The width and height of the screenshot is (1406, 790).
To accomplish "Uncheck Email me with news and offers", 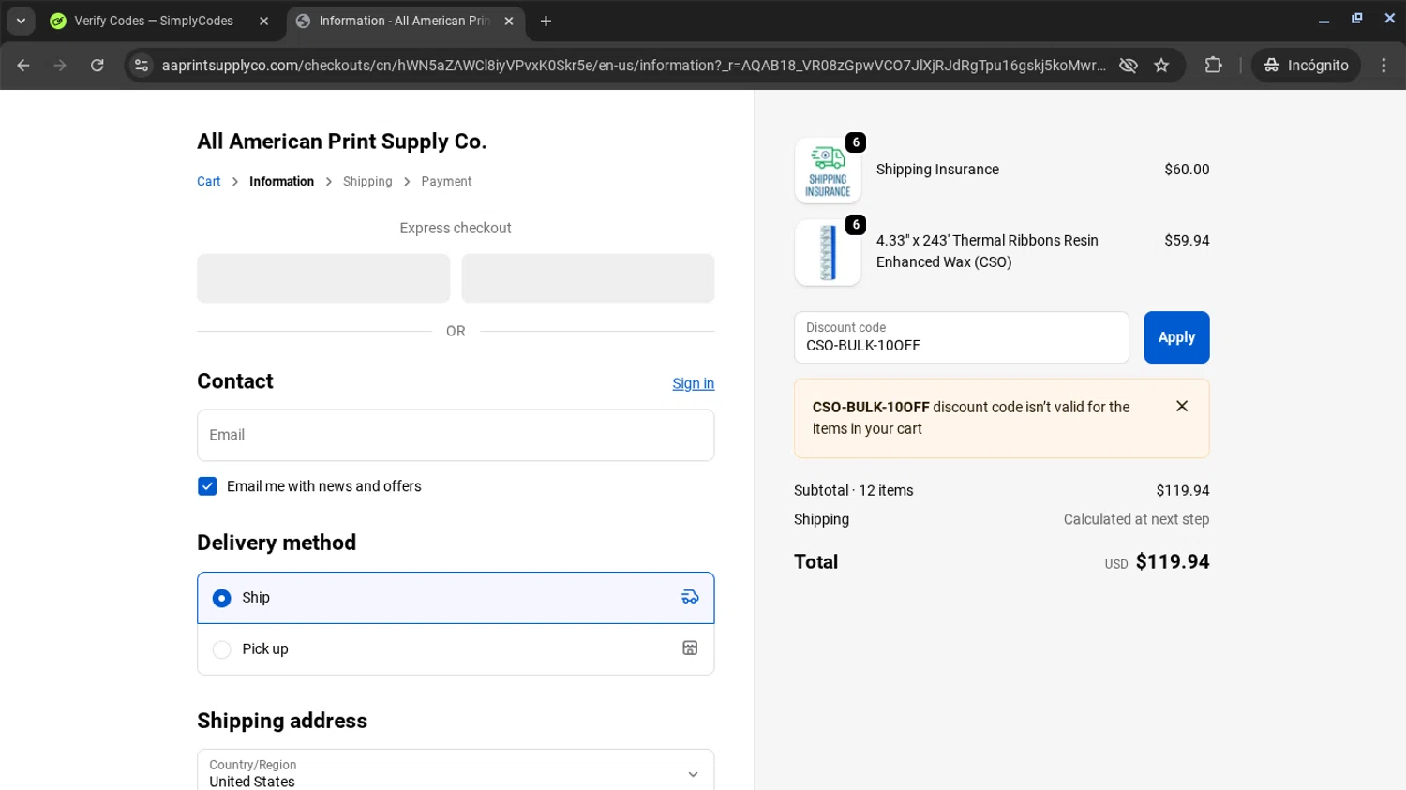I will tap(207, 486).
